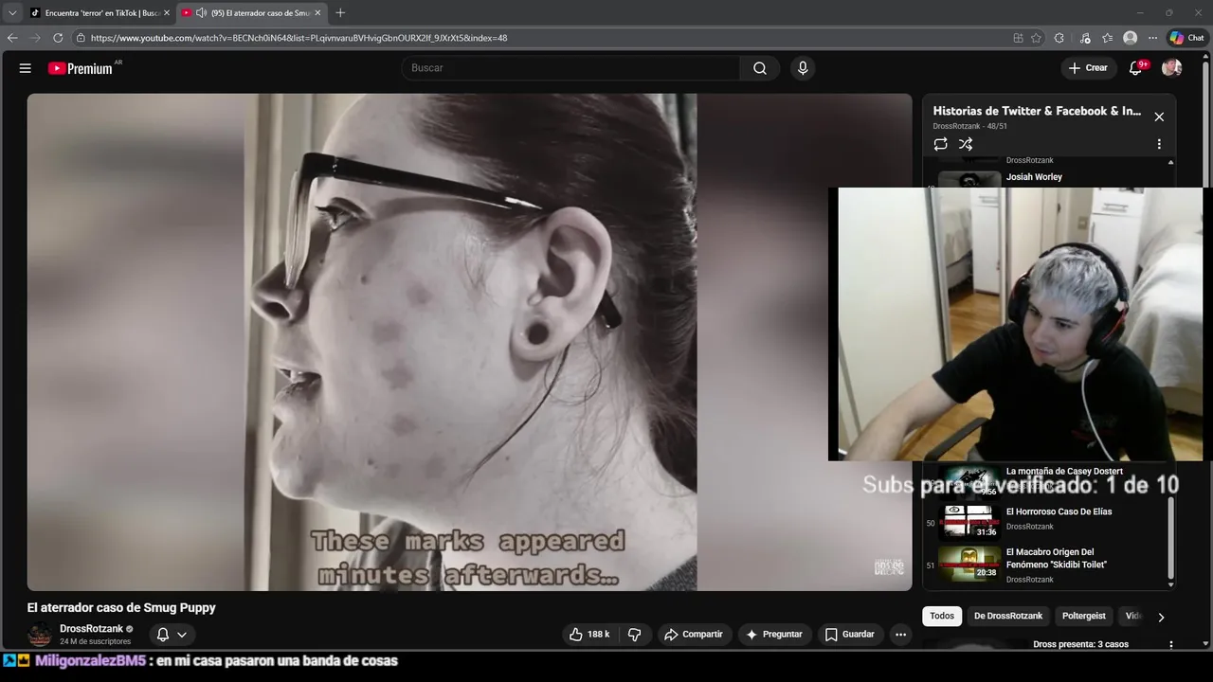Click the Crear button
1213x682 pixels.
tap(1088, 68)
